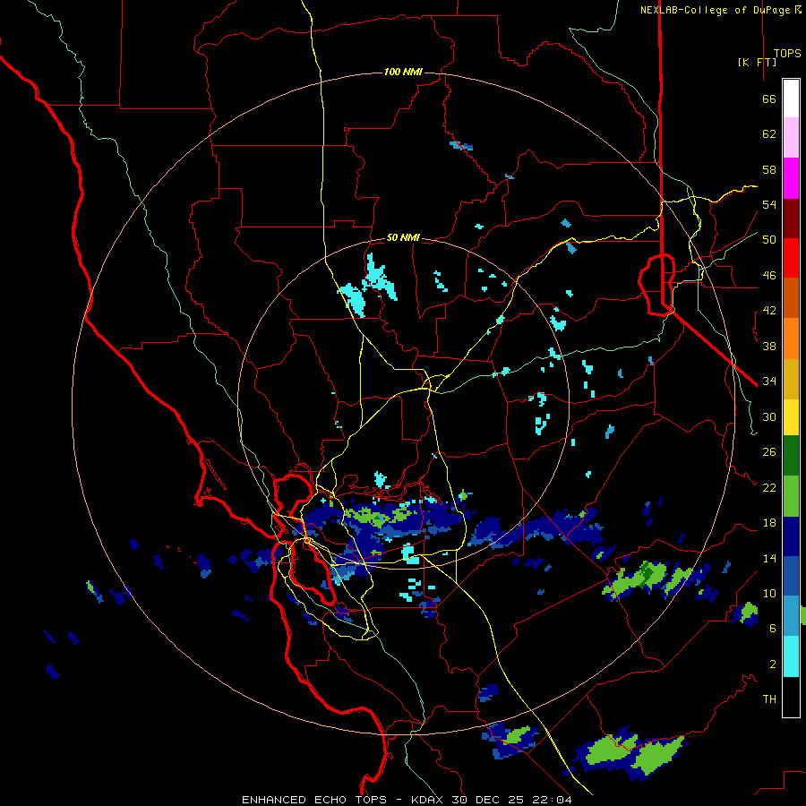Click the "NEXLAB-College of DuPage" header text
Viewport: 806px width, 806px height.
click(715, 10)
